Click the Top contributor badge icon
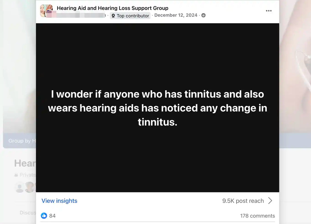This screenshot has height=224, width=311. tap(113, 16)
